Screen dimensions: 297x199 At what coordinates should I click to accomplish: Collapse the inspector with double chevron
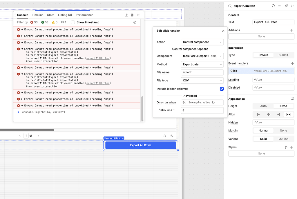pos(293,6)
